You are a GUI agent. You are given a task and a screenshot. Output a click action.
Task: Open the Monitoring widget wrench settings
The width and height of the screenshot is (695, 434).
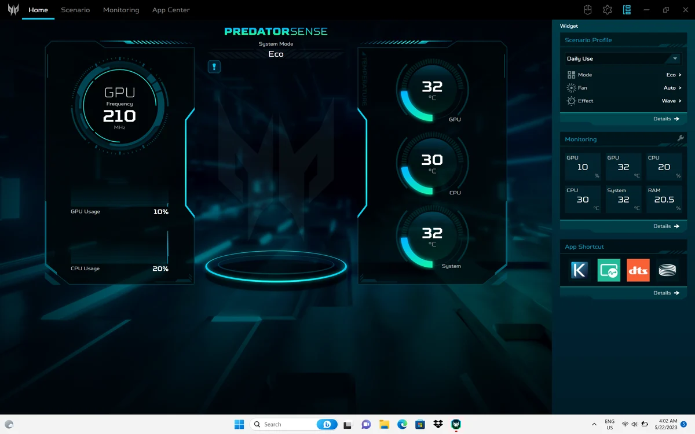(x=681, y=138)
